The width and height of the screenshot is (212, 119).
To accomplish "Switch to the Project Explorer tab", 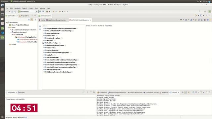I will coord(24,16).
